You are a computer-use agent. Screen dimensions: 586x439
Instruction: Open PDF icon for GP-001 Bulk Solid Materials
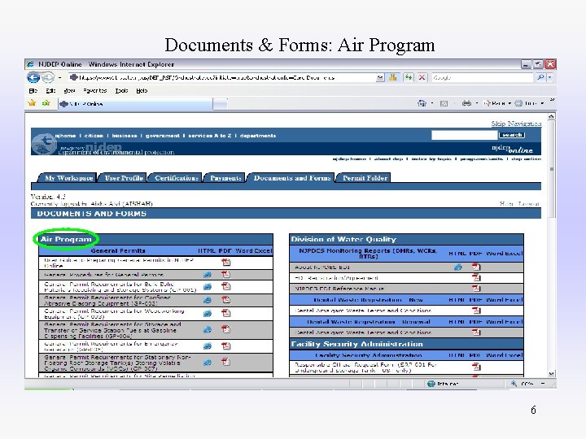coord(225,286)
